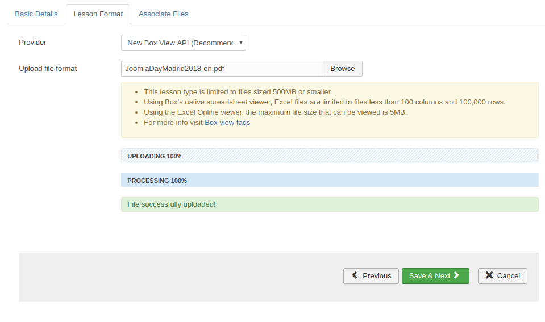
Task: Expand the Provider dropdown arrow
Action: 241,43
